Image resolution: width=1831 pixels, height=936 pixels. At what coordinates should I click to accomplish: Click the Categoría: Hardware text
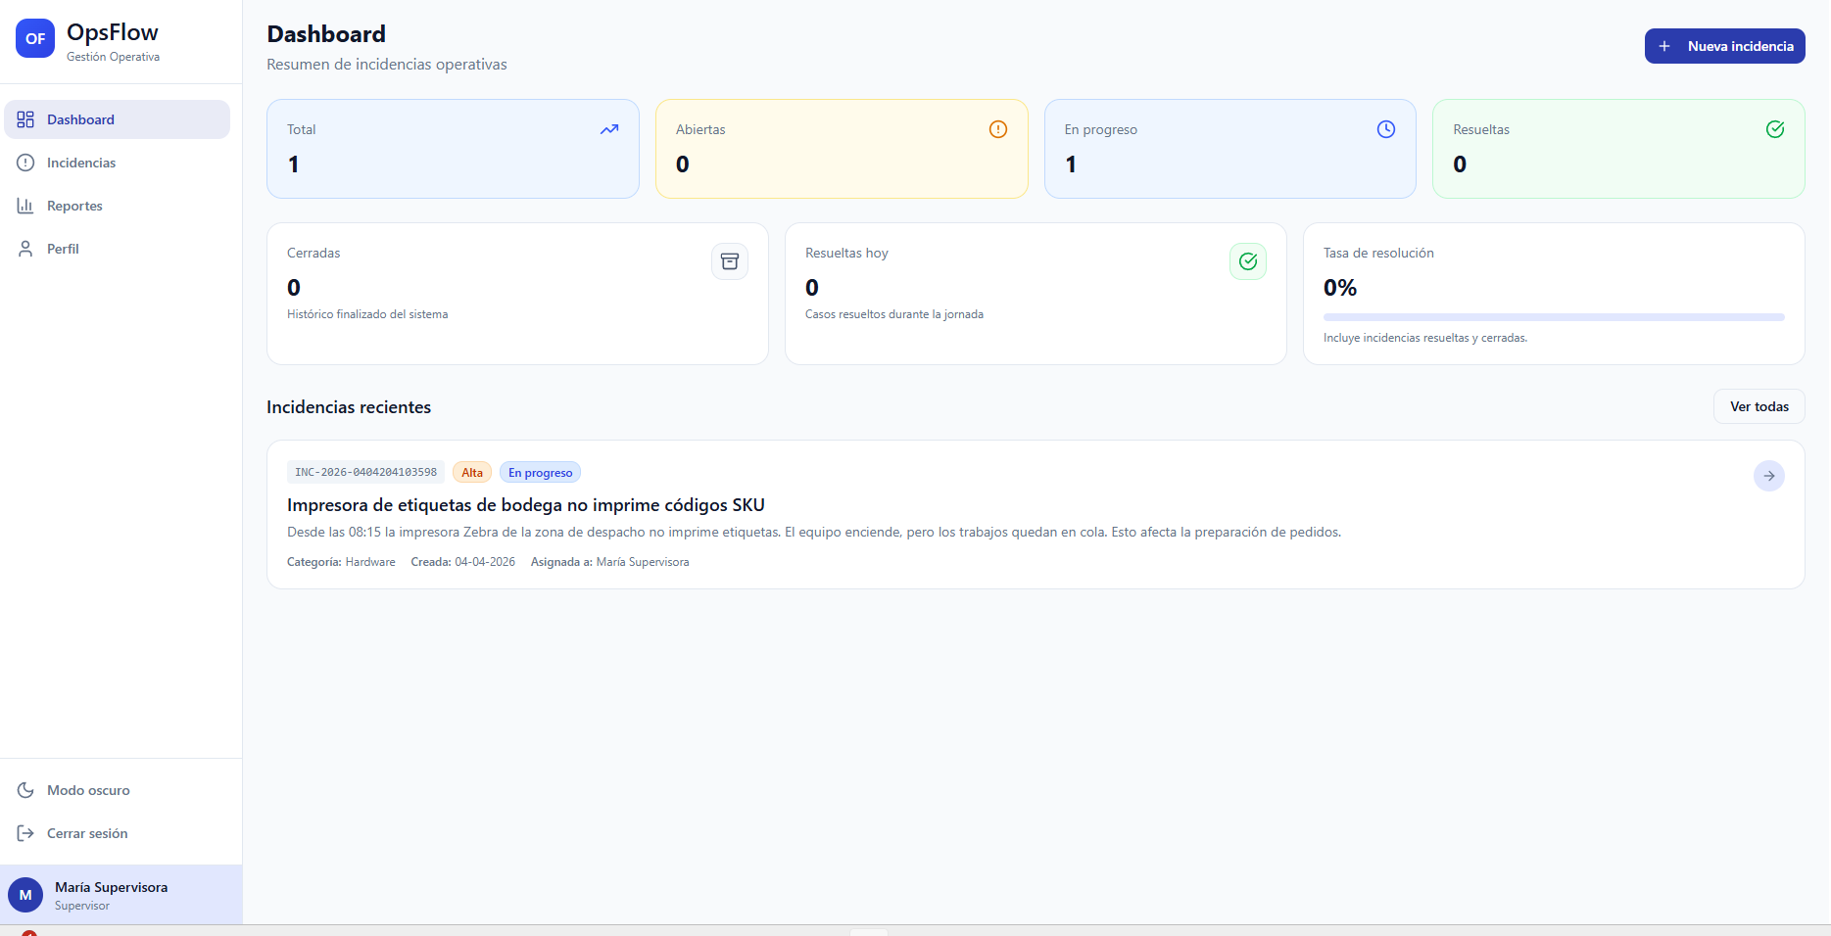tap(341, 562)
